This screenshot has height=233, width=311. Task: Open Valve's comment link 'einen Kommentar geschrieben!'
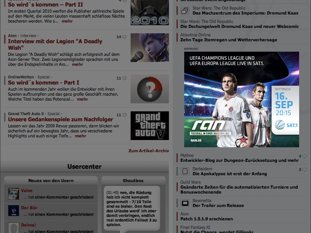click(64, 197)
